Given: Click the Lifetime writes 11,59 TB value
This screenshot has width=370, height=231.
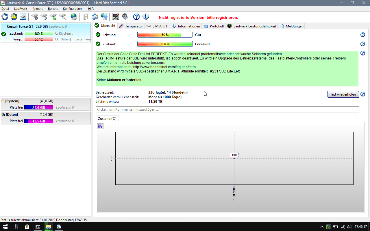Looking at the screenshot, I should pos(155,102).
